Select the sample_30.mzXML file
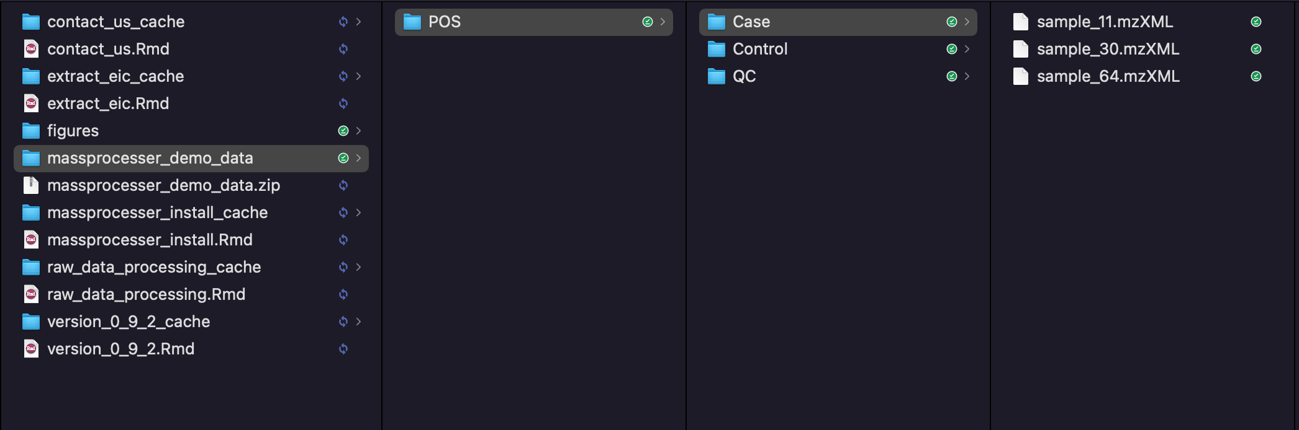 [1141, 49]
